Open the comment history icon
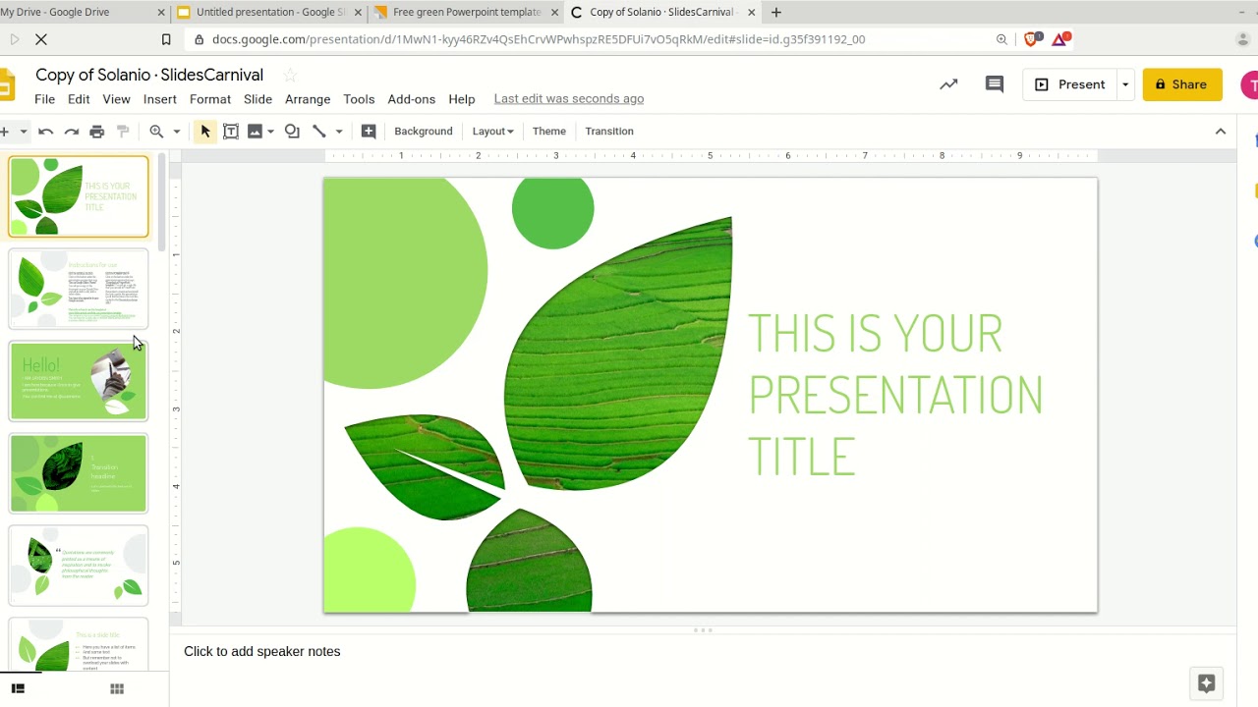The width and height of the screenshot is (1258, 707). tap(995, 84)
